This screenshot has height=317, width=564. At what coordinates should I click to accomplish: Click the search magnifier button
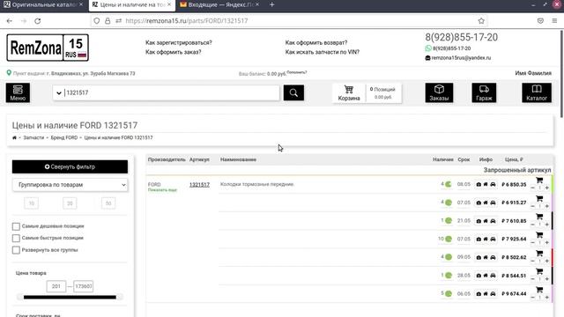click(293, 92)
